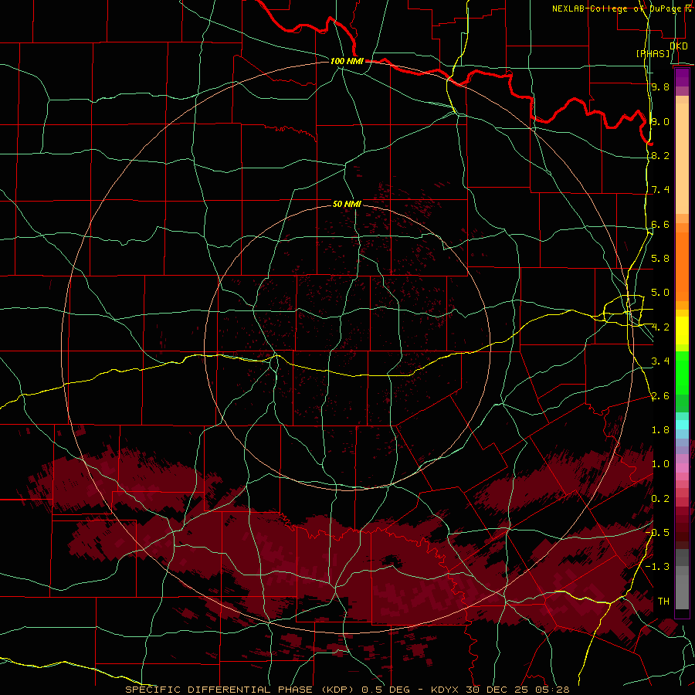This screenshot has width=695, height=695.
Task: Select the bright green segment of the color bar
Action: pos(682,373)
